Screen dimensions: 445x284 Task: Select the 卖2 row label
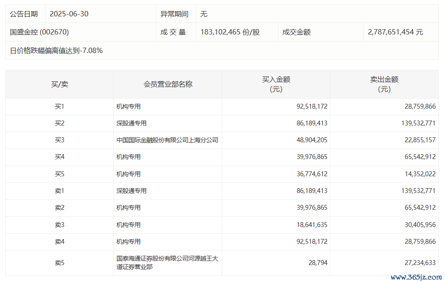[60, 208]
